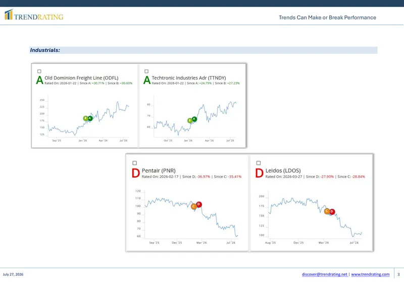The image size is (404, 285).
Task: Click Leidos Since C -28.84% value
Action: click(x=358, y=177)
